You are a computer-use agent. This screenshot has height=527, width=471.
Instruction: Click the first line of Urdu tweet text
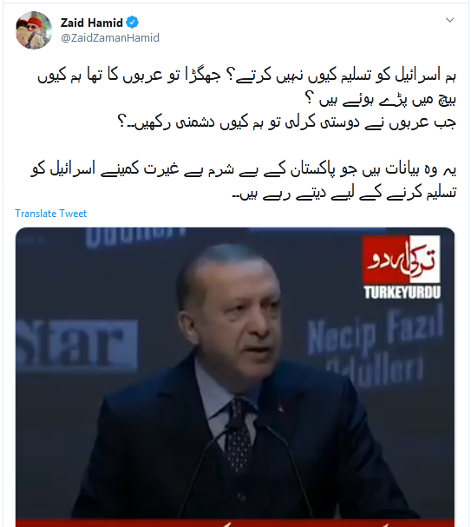[x=246, y=76]
